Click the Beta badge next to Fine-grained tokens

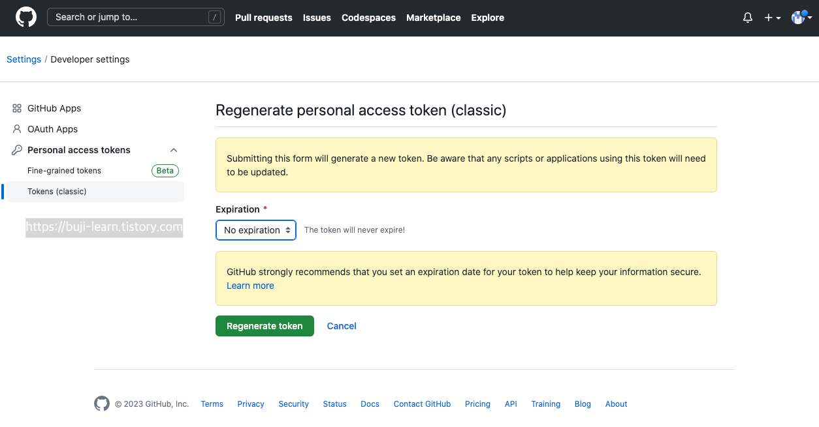(x=165, y=171)
